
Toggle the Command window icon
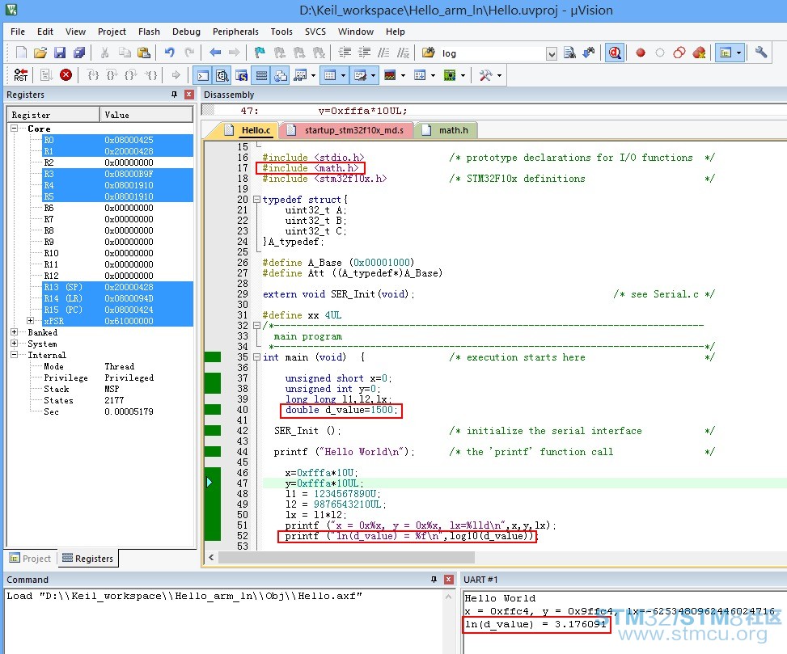coord(203,76)
